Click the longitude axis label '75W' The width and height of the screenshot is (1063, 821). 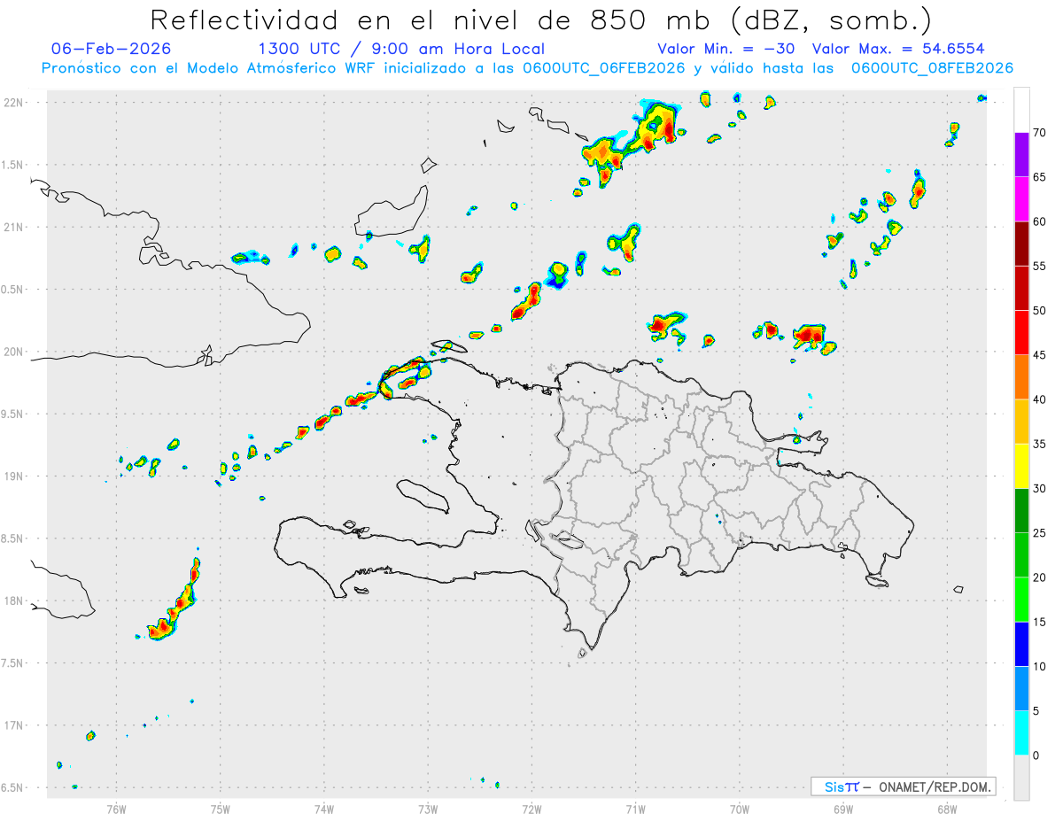point(220,809)
